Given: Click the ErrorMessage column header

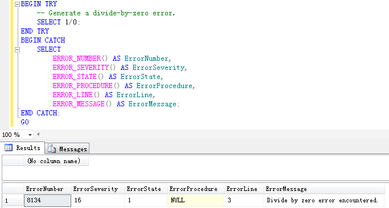Looking at the screenshot, I should (324, 189).
